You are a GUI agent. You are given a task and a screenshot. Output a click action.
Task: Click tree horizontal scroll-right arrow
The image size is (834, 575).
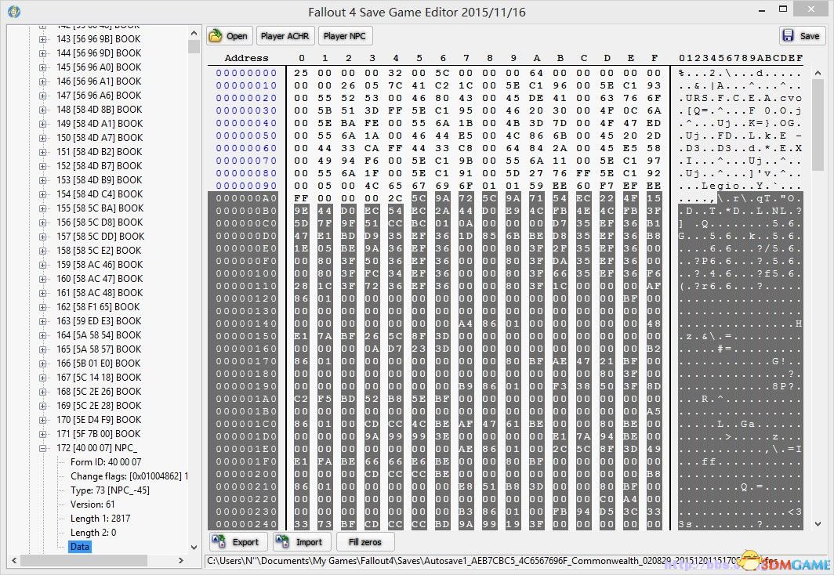coord(181,560)
